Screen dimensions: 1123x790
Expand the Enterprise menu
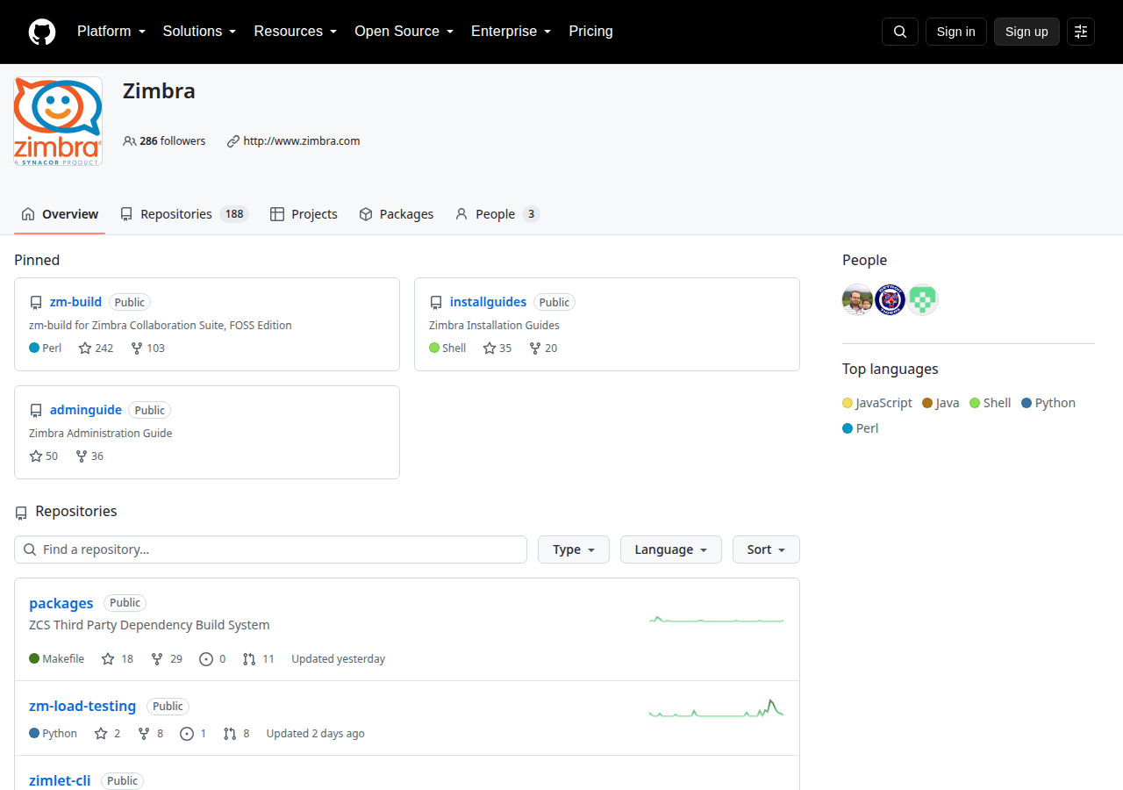point(511,32)
